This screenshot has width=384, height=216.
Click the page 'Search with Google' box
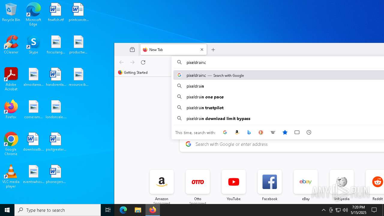[282, 144]
